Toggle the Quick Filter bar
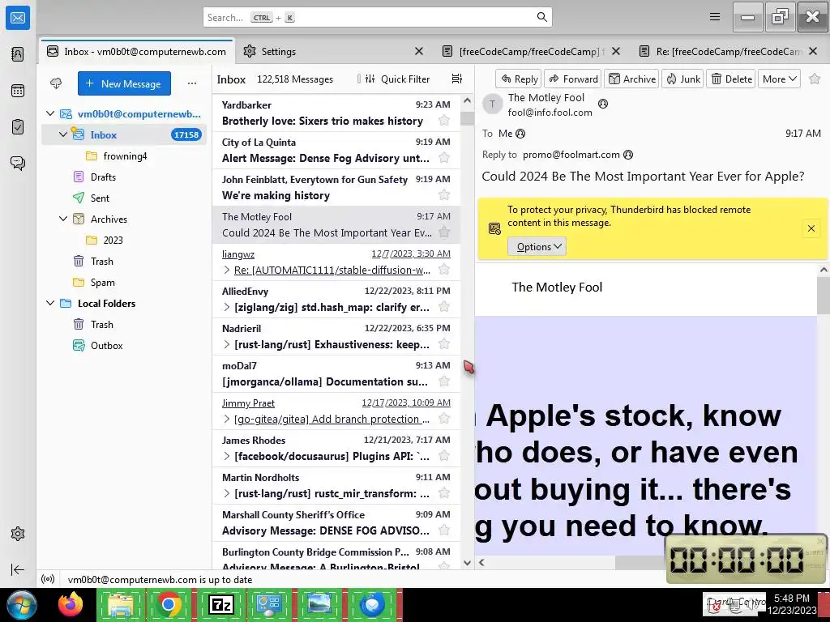Viewport: 830px width, 622px height. [397, 79]
